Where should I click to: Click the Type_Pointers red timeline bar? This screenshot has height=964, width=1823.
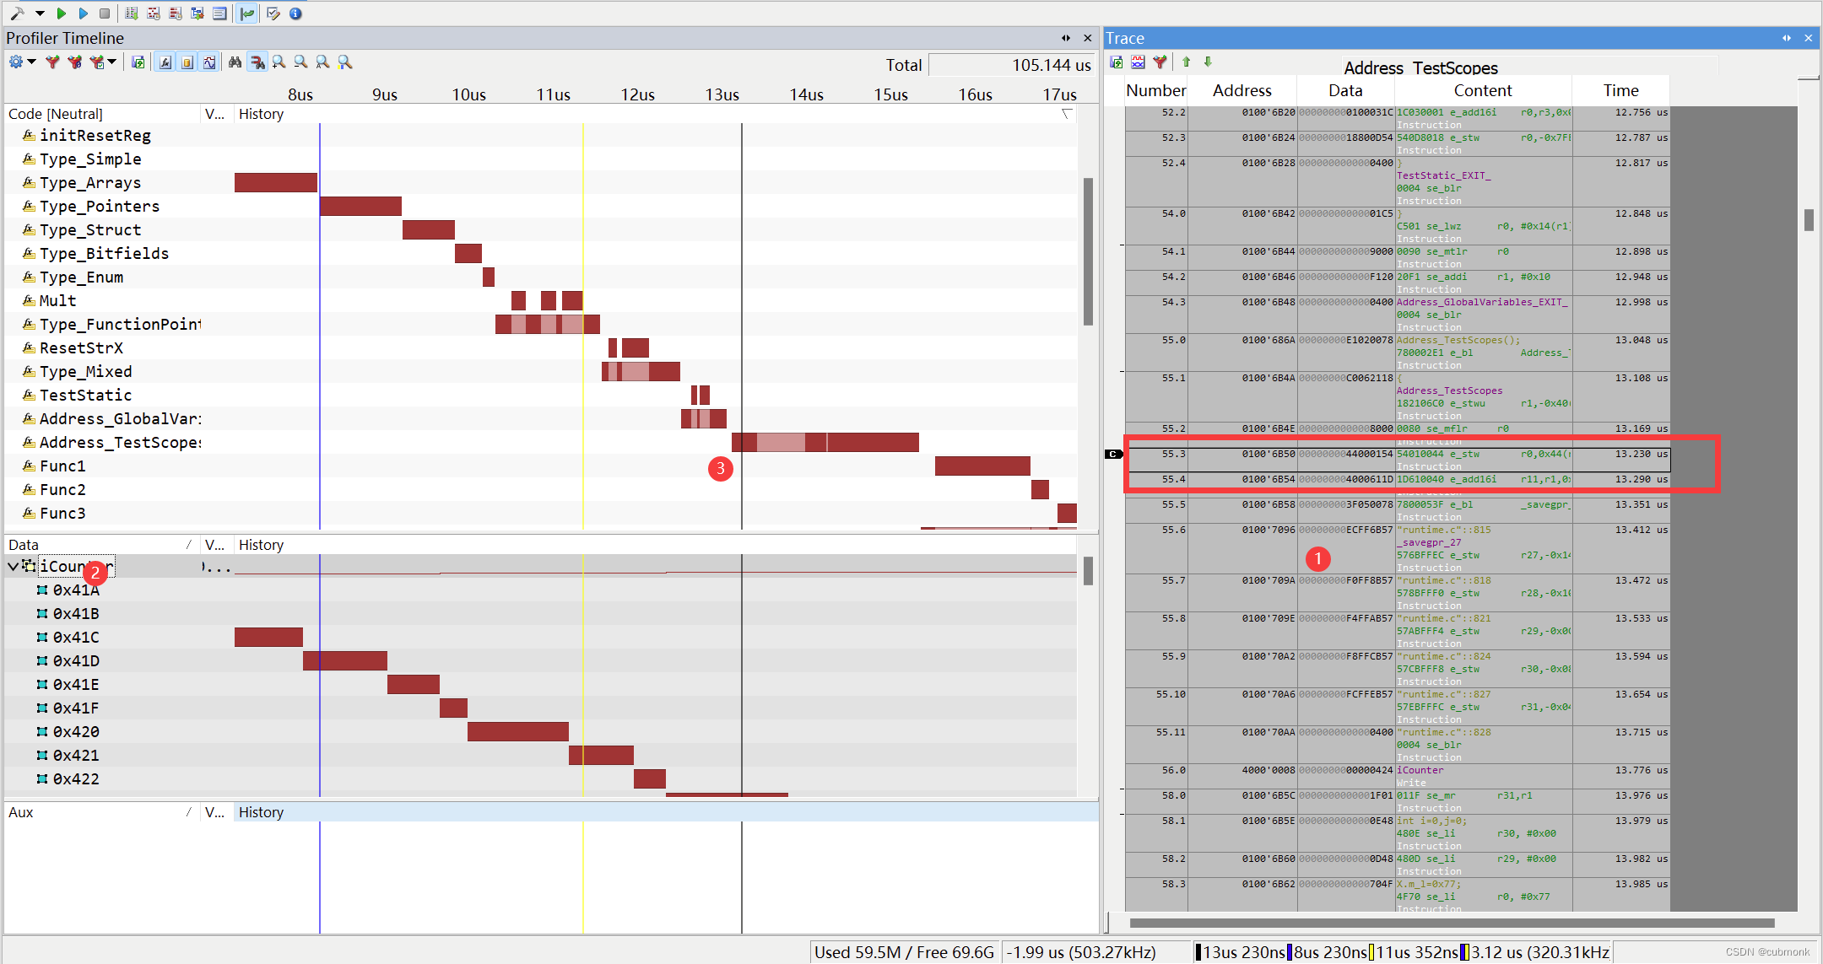click(360, 206)
